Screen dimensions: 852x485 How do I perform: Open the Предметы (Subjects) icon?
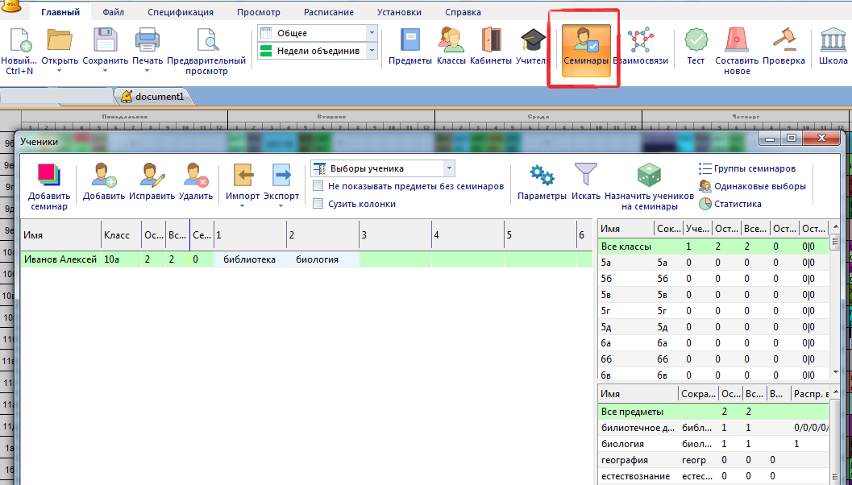pos(410,40)
